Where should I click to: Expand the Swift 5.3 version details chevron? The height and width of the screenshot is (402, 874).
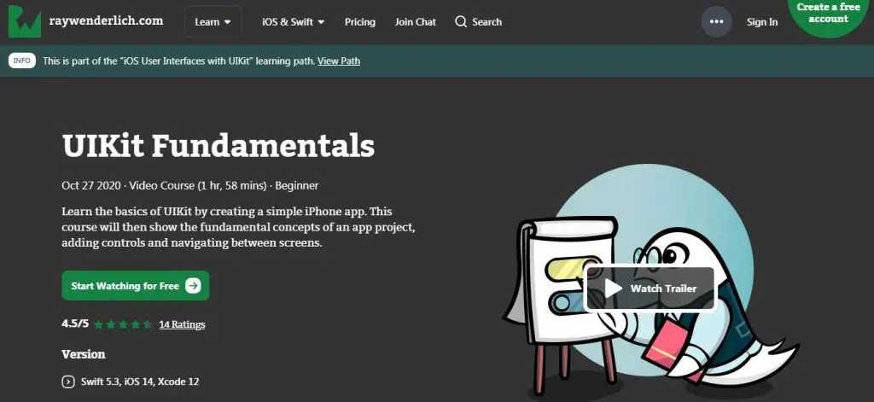[68, 382]
